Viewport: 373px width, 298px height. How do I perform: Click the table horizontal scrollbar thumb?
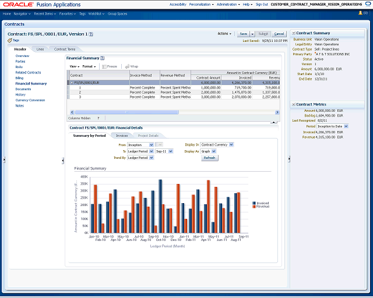(126, 112)
